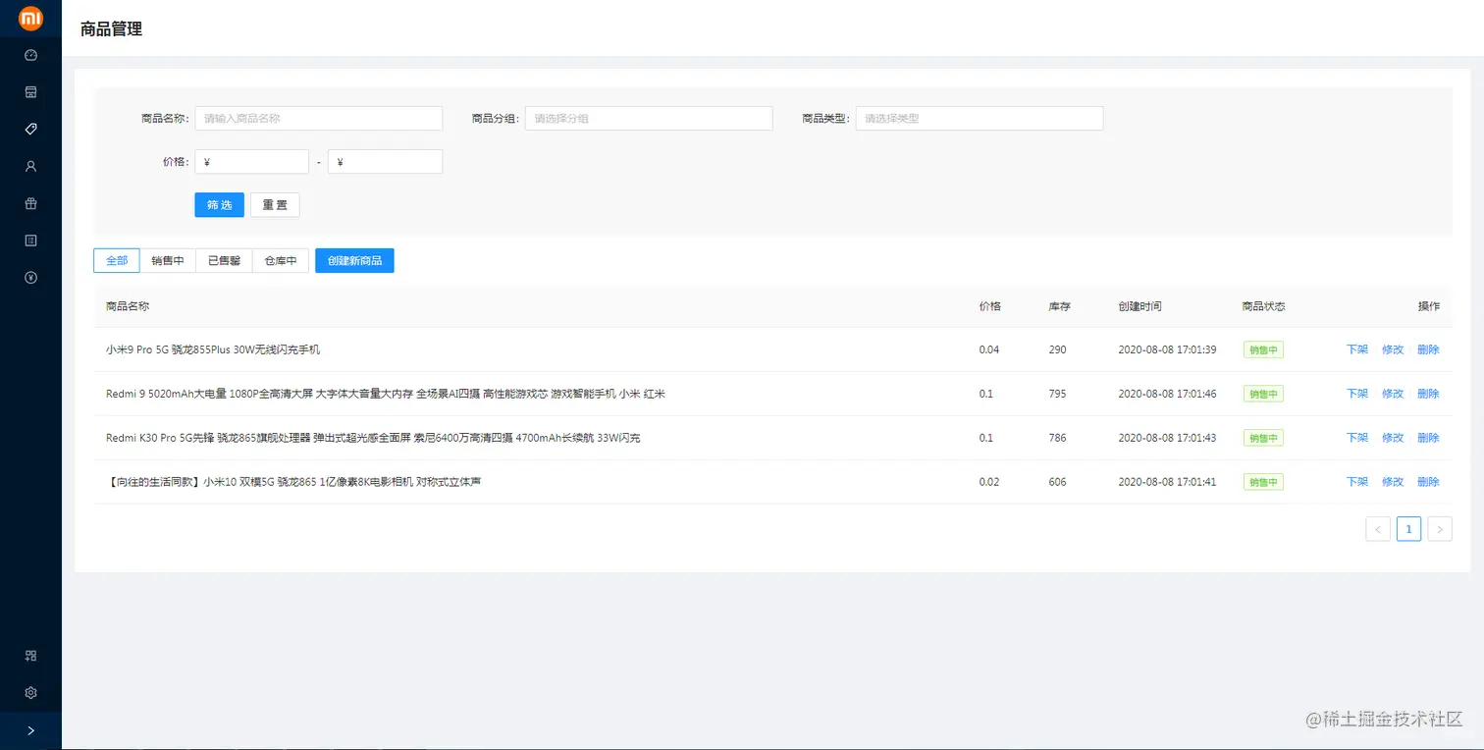Click the 销售中 status tag of 小米10
1484x750 pixels.
pyautogui.click(x=1263, y=482)
